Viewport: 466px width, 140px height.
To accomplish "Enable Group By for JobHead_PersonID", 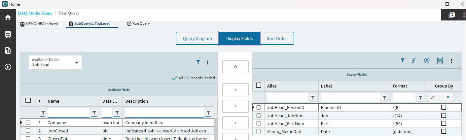I will 444,107.
